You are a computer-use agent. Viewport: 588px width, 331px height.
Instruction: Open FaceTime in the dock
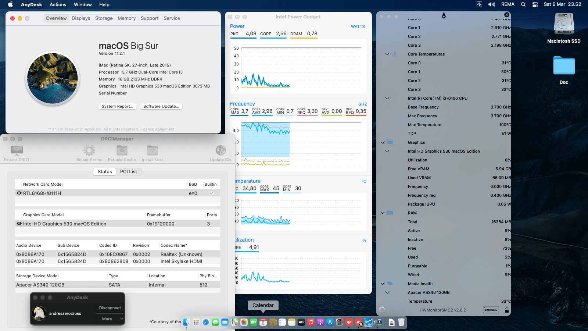pyautogui.click(x=254, y=322)
